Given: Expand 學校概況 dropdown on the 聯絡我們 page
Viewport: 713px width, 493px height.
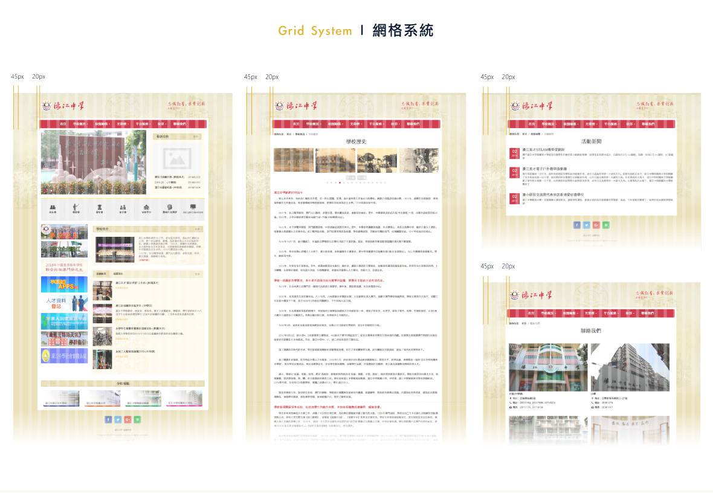Looking at the screenshot, I should click(x=549, y=313).
